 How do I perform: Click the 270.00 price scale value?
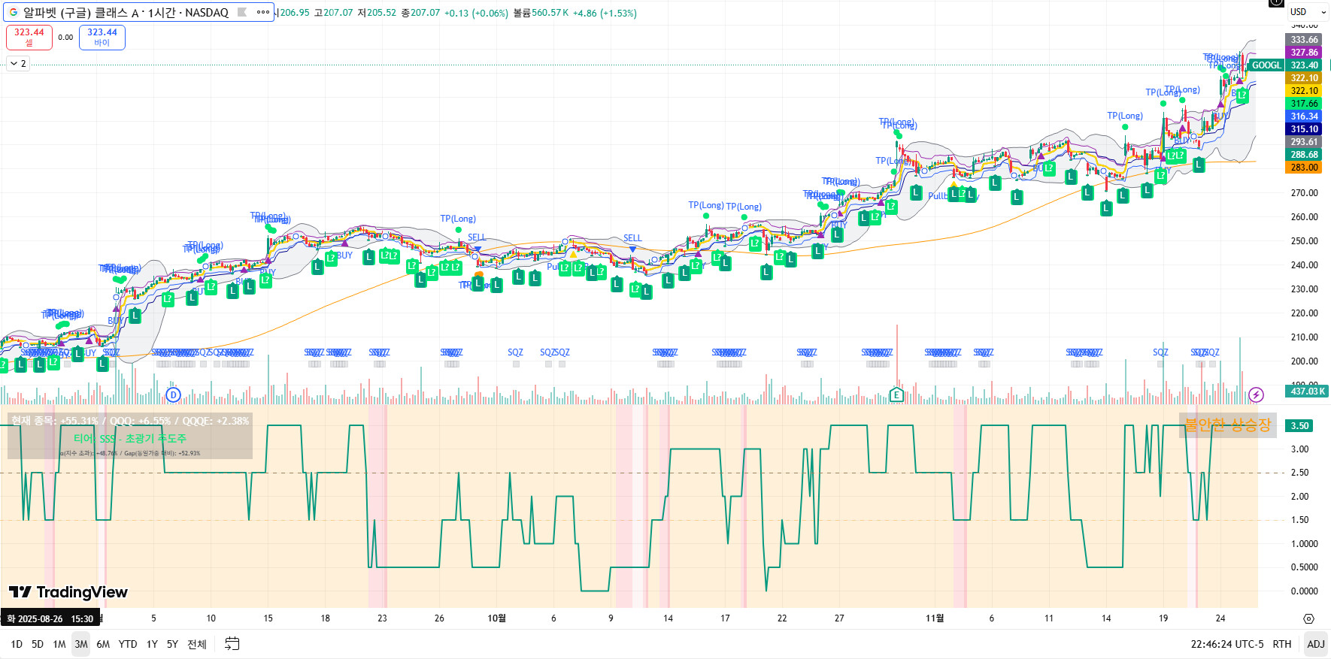tap(1304, 193)
